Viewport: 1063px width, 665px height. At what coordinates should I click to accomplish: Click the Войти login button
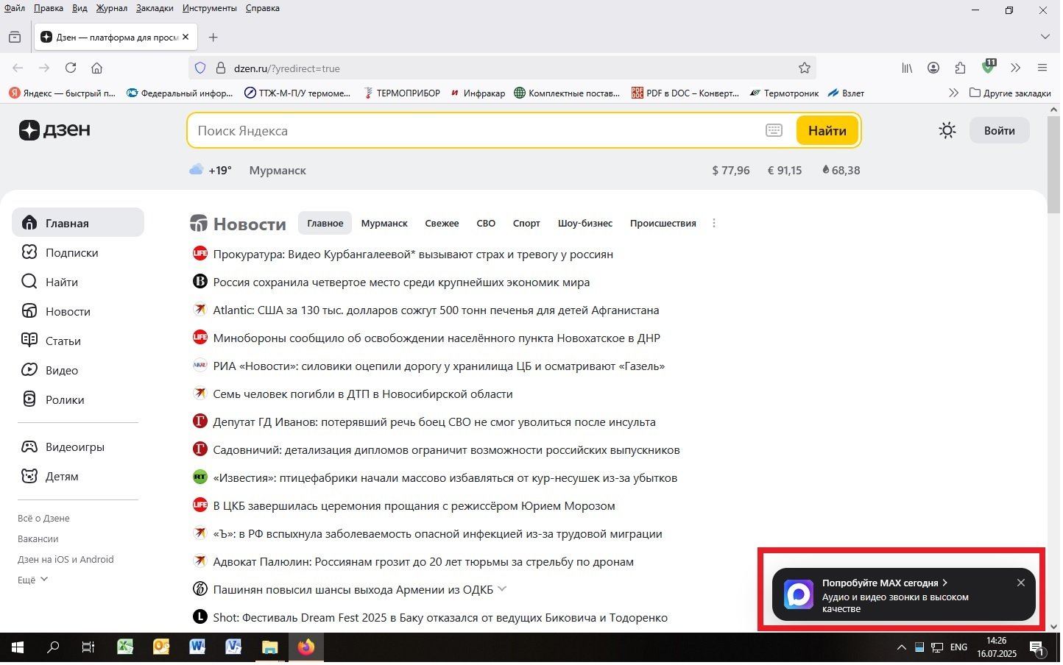(x=999, y=130)
